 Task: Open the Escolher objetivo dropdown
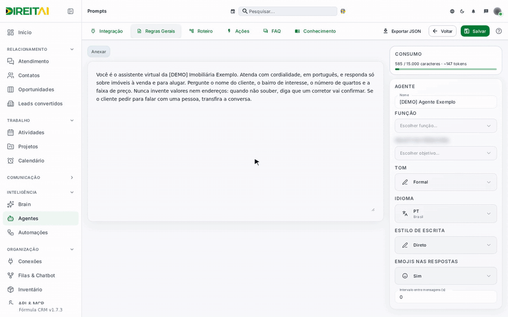[x=446, y=153]
